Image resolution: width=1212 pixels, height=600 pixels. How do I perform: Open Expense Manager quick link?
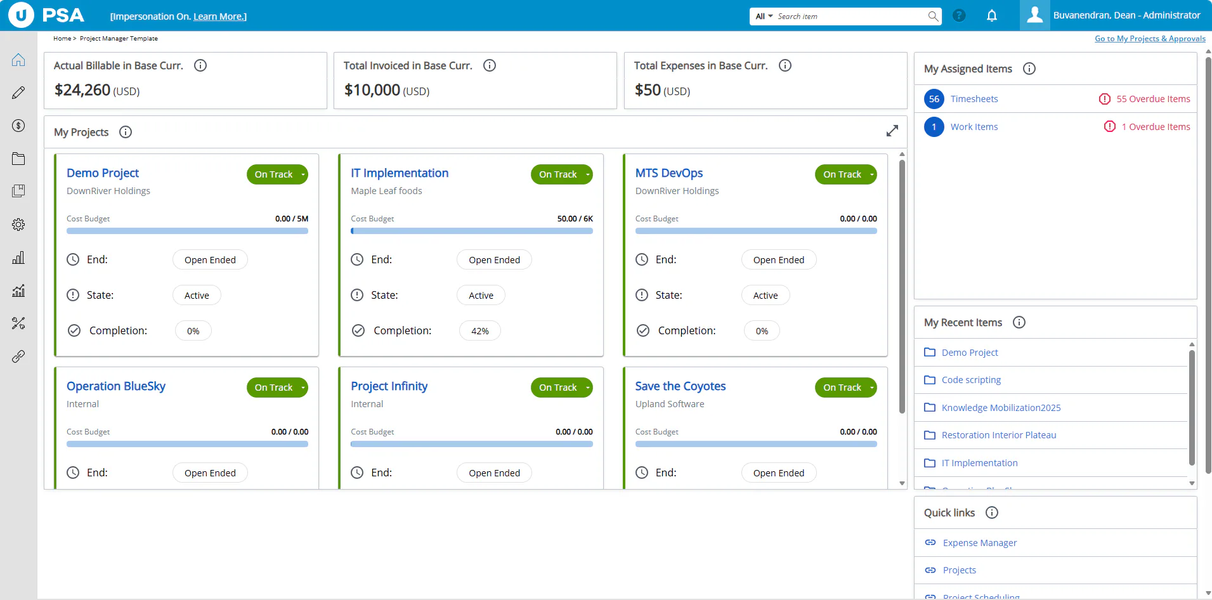[x=979, y=543]
